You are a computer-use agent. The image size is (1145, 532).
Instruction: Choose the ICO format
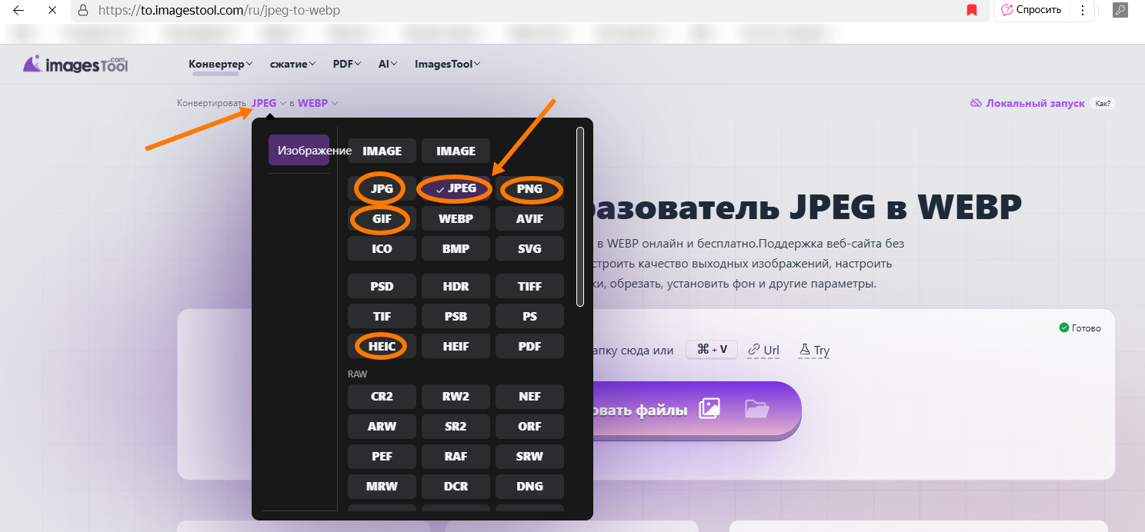pyautogui.click(x=382, y=249)
